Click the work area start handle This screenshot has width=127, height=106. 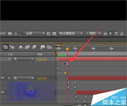[x=56, y=53]
